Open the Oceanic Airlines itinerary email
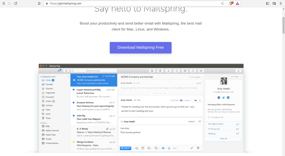Viewport: 285px width, 156px height. [x=94, y=106]
